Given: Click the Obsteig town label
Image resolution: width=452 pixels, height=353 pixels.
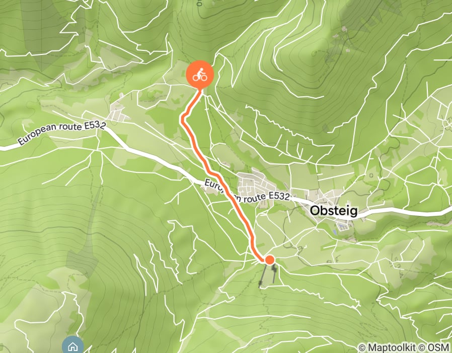Looking at the screenshot, I should (334, 211).
